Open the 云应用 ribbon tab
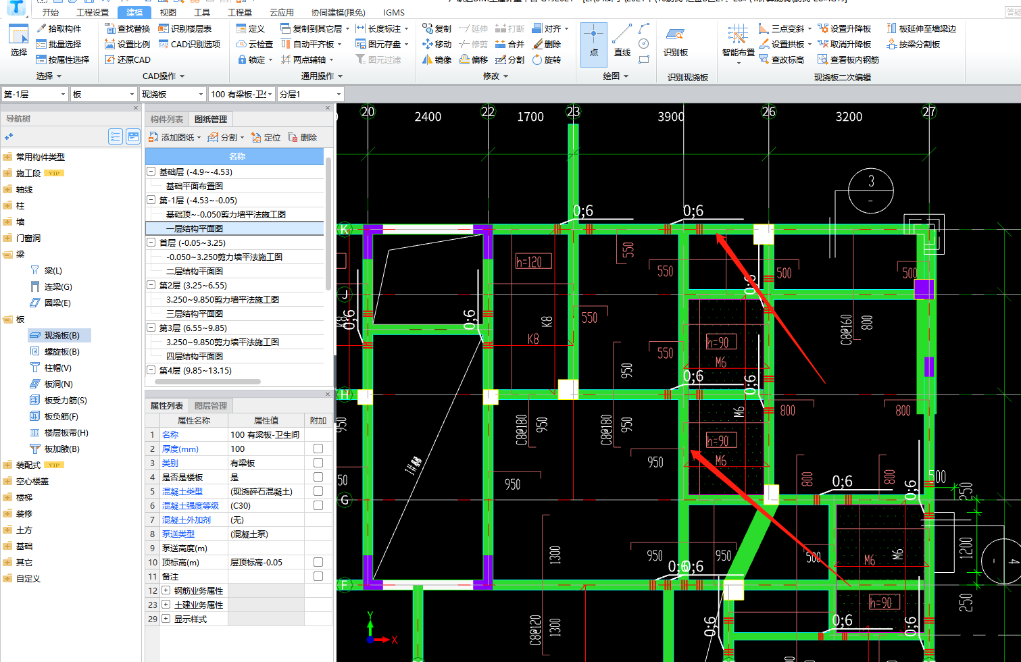 pyautogui.click(x=282, y=12)
